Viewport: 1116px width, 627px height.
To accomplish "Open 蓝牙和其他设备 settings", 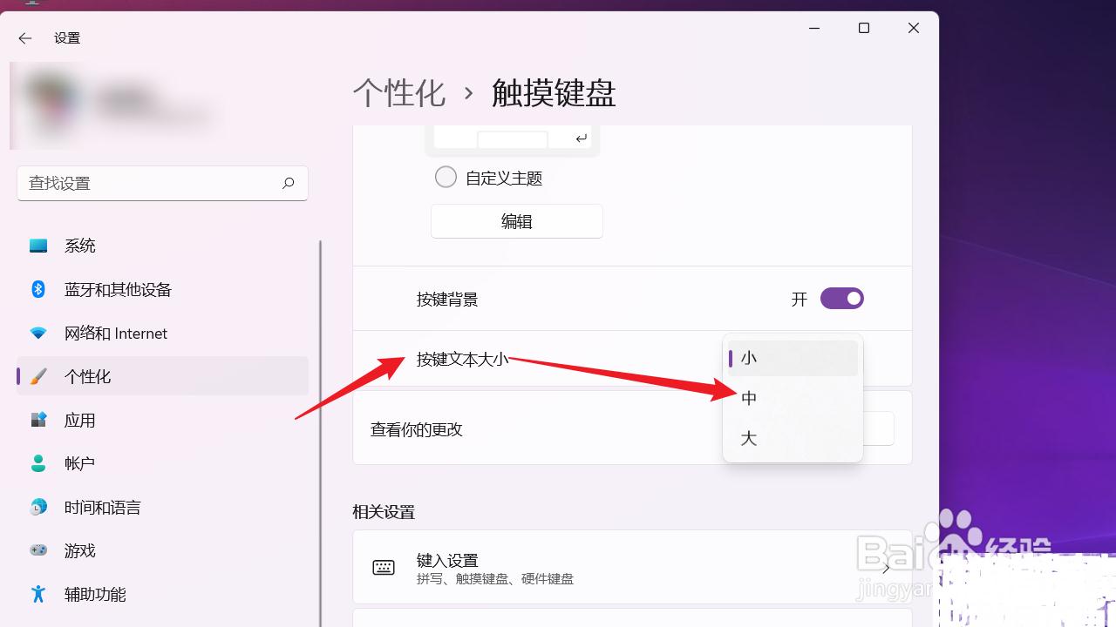I will point(38,289).
